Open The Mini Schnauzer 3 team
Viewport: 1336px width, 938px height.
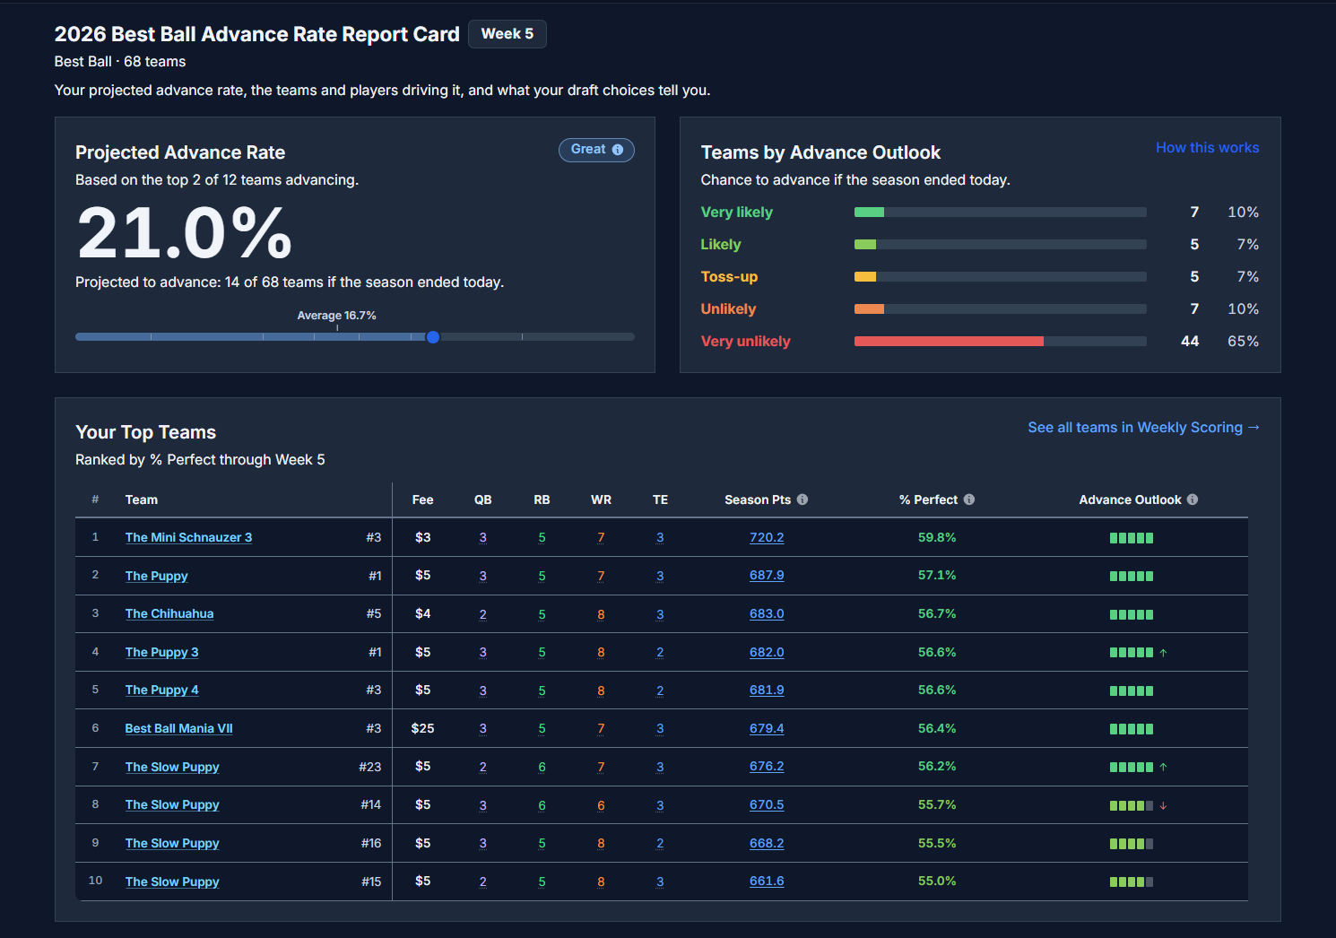tap(188, 537)
